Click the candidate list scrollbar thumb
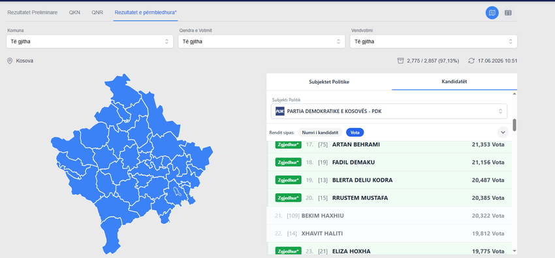Screen dimensions: 555x258 pyautogui.click(x=515, y=125)
